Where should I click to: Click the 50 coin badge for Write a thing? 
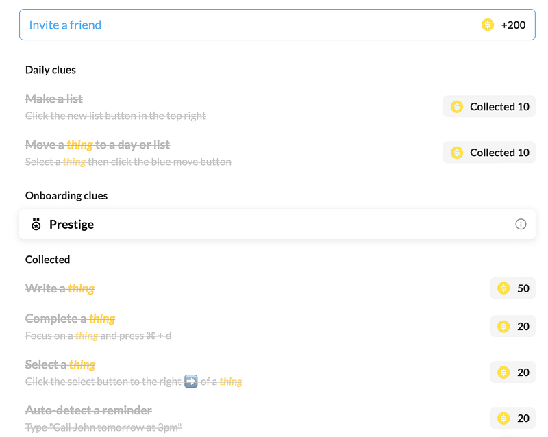513,288
